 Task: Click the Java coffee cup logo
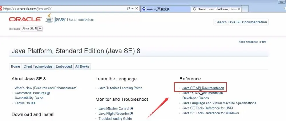click(49, 18)
